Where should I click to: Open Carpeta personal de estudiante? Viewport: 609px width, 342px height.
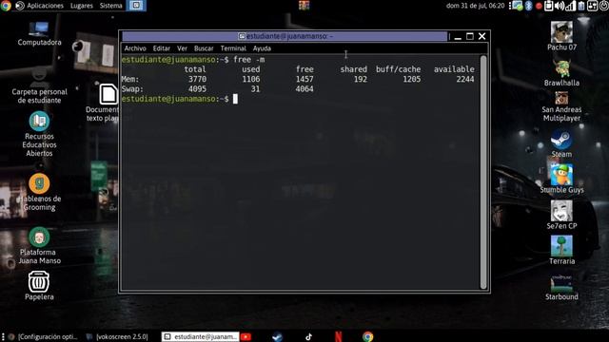pyautogui.click(x=39, y=86)
